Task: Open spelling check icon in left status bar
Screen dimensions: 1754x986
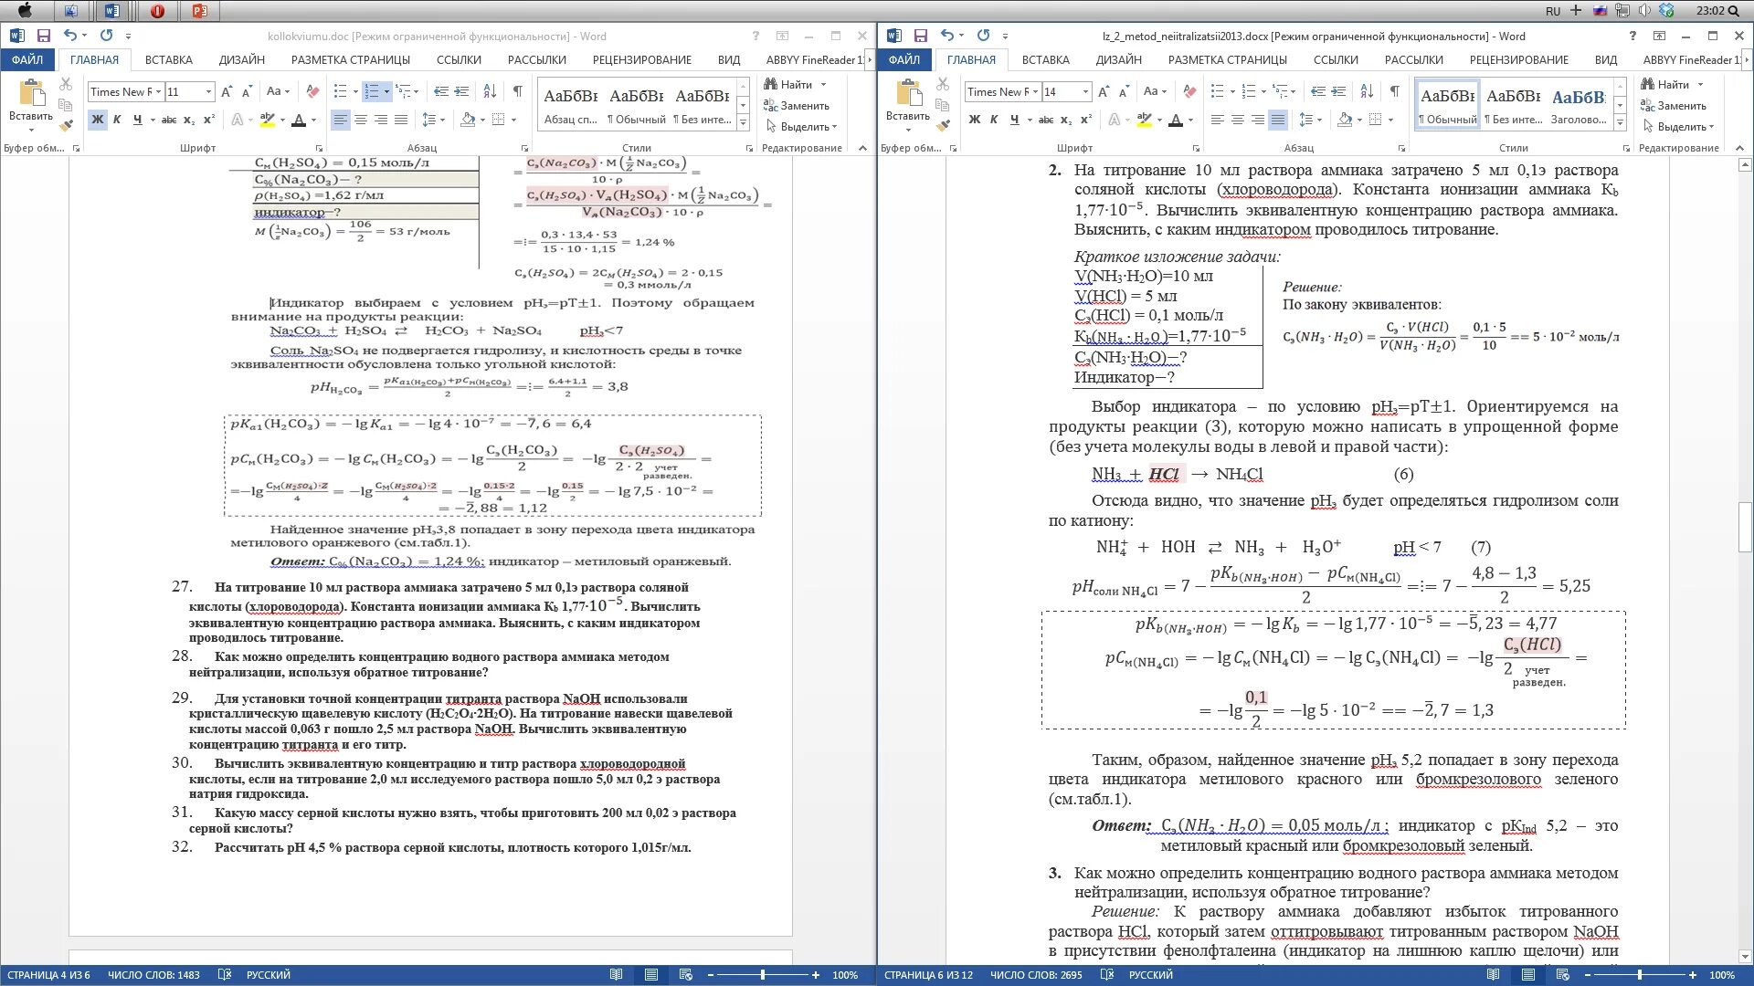Action: pyautogui.click(x=224, y=974)
